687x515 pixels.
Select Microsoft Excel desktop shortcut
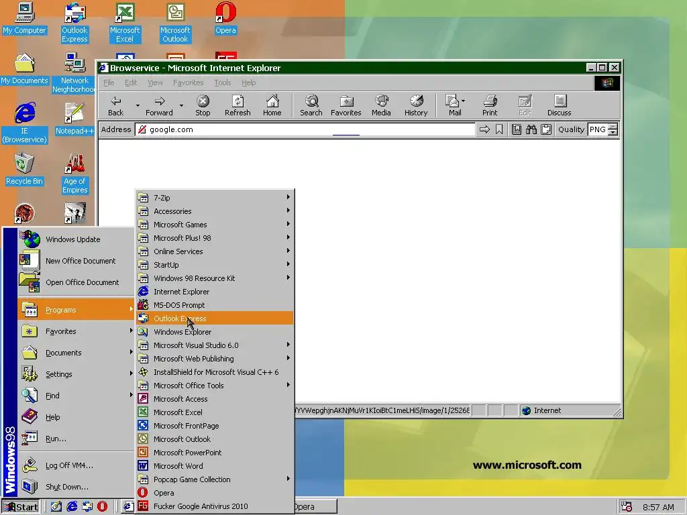click(x=125, y=23)
